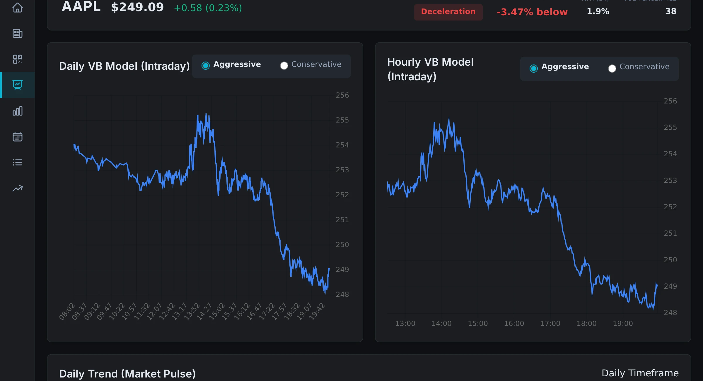Open the list icon in sidebar

point(18,162)
